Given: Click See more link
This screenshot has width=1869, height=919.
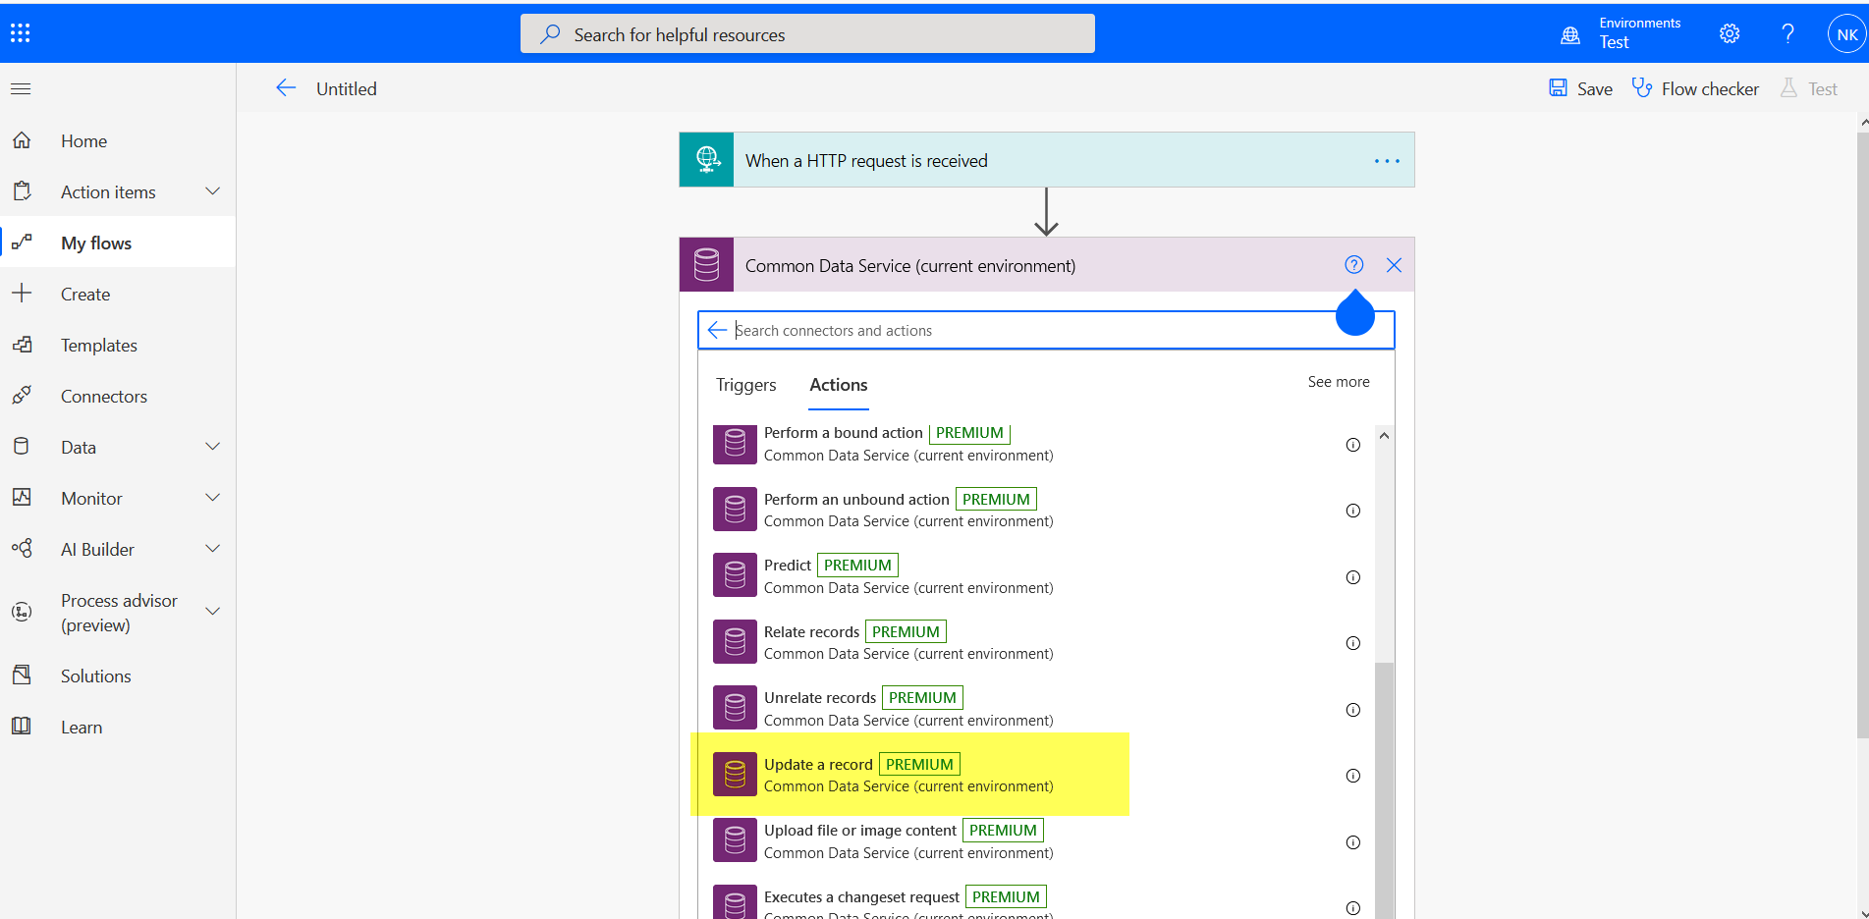Looking at the screenshot, I should (1338, 382).
